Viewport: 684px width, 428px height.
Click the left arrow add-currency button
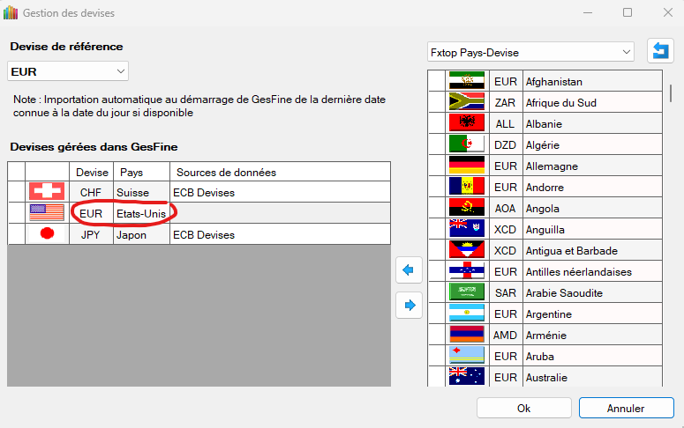409,269
